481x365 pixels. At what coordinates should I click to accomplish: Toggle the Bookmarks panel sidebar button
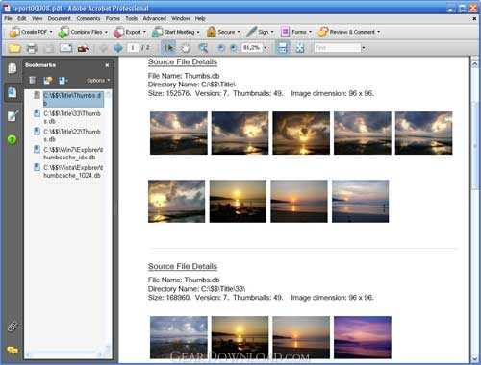pyautogui.click(x=13, y=92)
